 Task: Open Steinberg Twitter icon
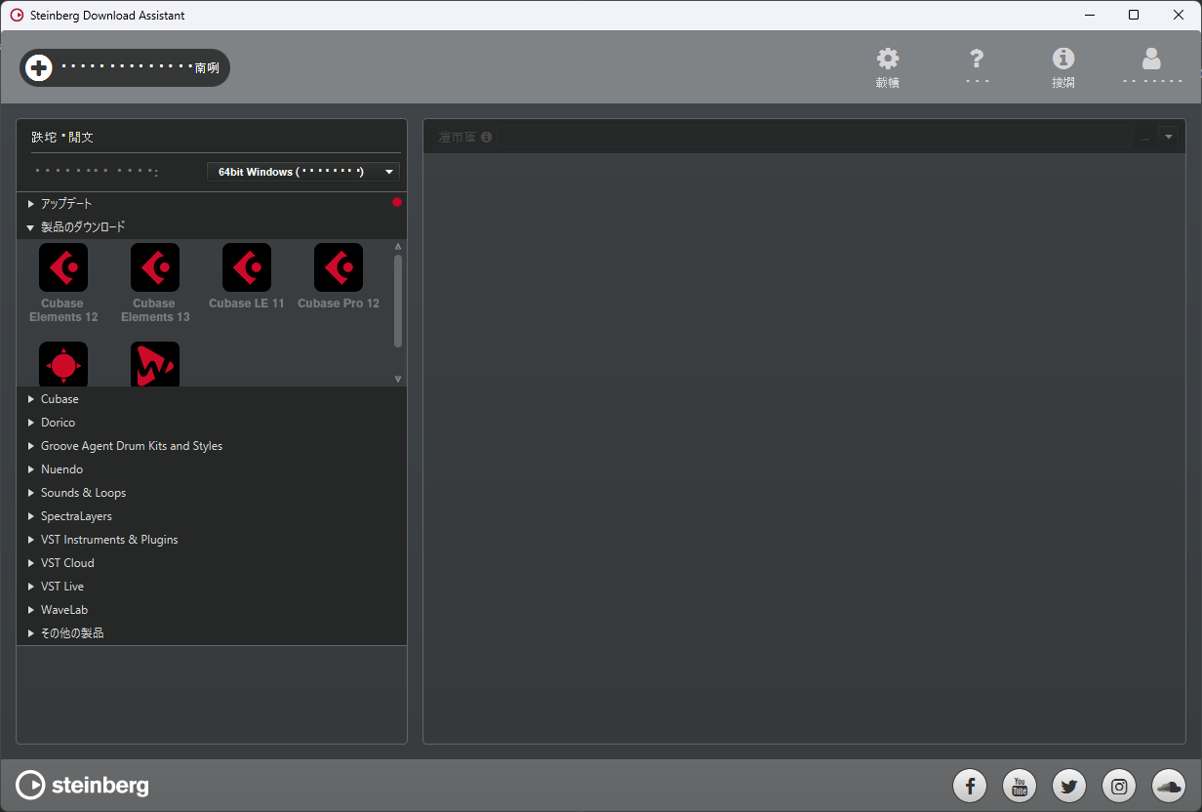tap(1069, 785)
